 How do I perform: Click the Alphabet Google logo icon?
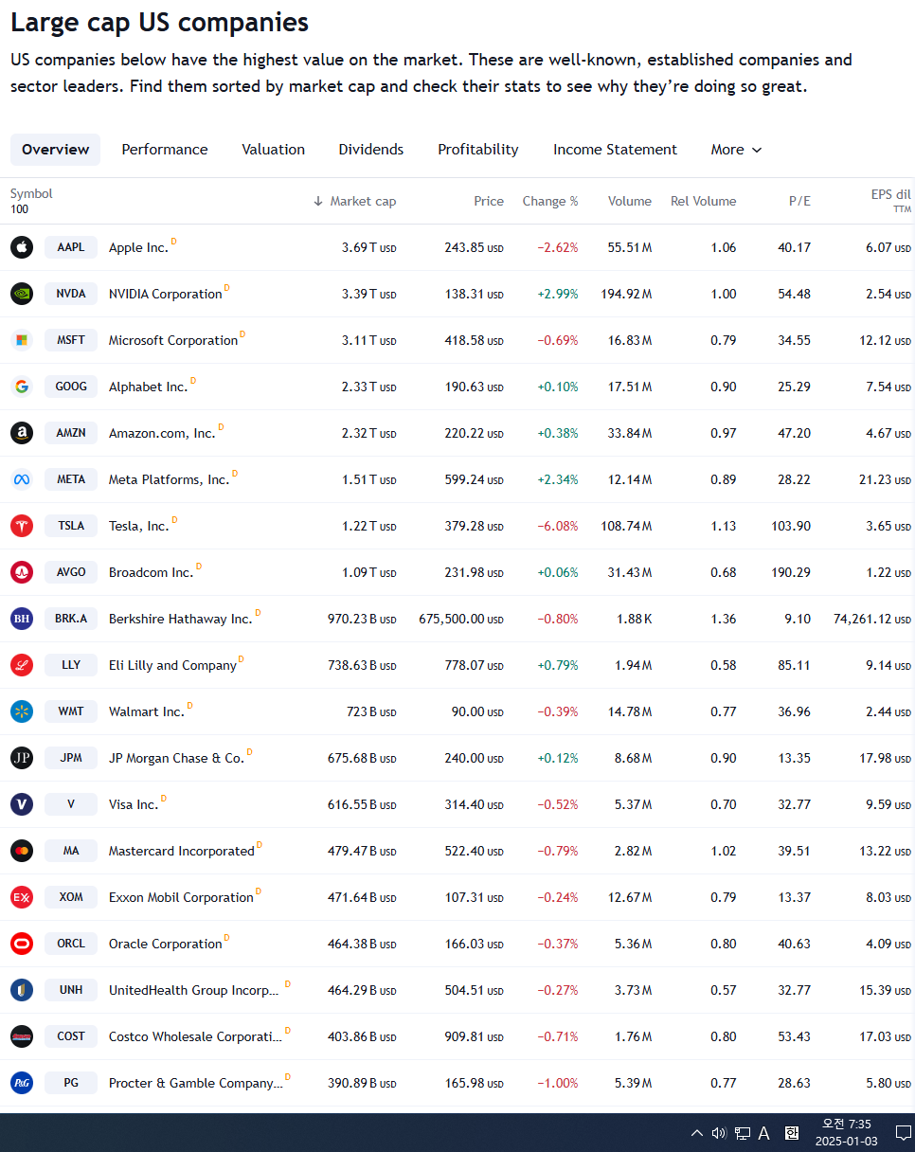tap(22, 387)
